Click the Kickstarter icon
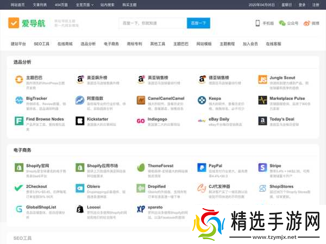326x244 pixels. point(80,121)
